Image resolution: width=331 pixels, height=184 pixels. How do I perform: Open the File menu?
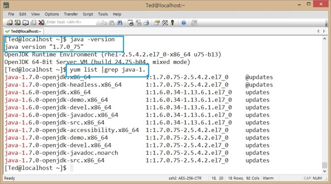(x=11, y=14)
